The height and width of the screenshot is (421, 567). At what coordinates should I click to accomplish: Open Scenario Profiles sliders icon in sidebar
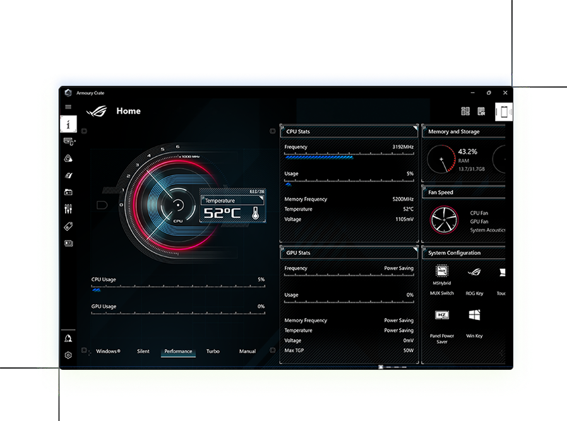(68, 209)
